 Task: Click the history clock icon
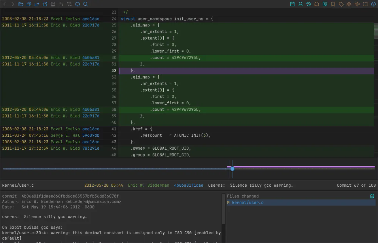click(308, 4)
